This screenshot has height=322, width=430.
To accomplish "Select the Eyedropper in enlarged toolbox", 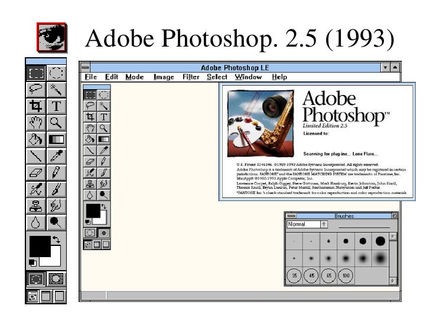I will click(56, 156).
